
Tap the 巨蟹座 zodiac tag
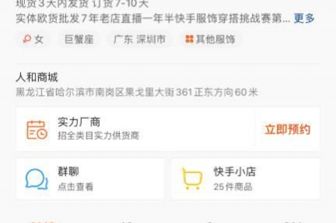79,39
